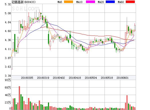150x110 pixels.
Task: Click the 3.87 price axis label
Action: pos(8,58)
